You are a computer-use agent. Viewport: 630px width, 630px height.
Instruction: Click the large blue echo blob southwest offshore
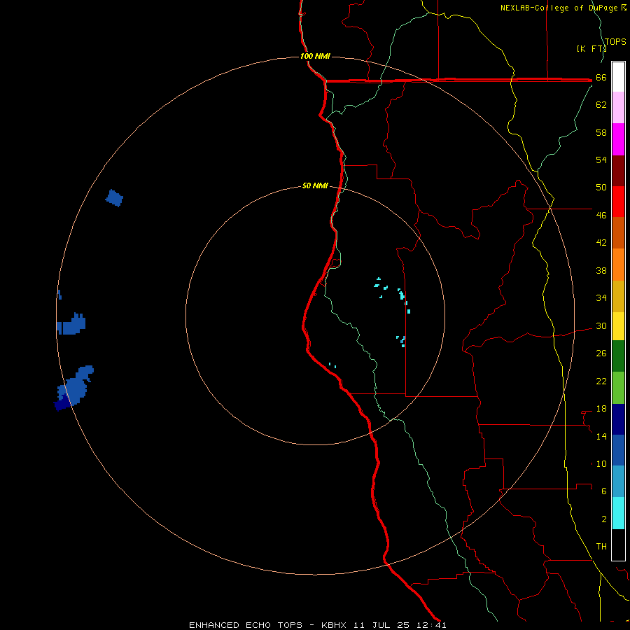tap(74, 388)
